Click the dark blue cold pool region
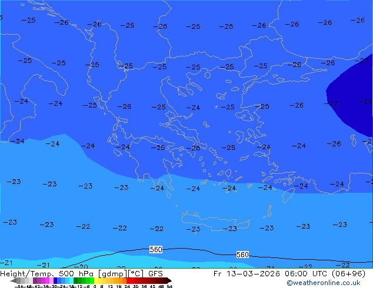373x288 pixels. point(352,98)
